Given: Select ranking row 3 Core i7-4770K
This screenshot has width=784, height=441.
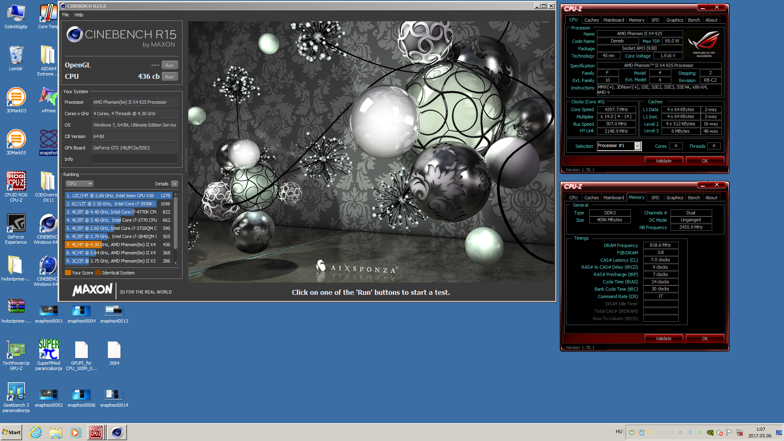Looking at the screenshot, I should pyautogui.click(x=118, y=212).
